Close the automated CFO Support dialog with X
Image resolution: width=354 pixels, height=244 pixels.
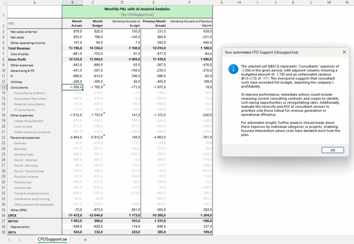tap(344, 52)
